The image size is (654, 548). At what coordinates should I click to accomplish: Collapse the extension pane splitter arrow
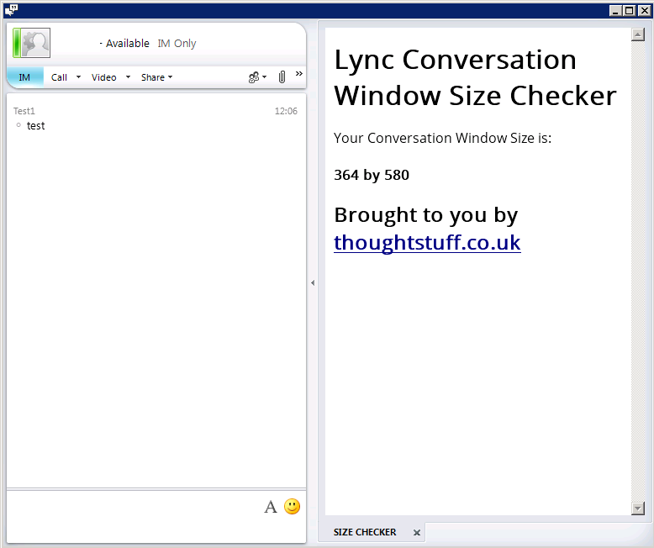[313, 282]
